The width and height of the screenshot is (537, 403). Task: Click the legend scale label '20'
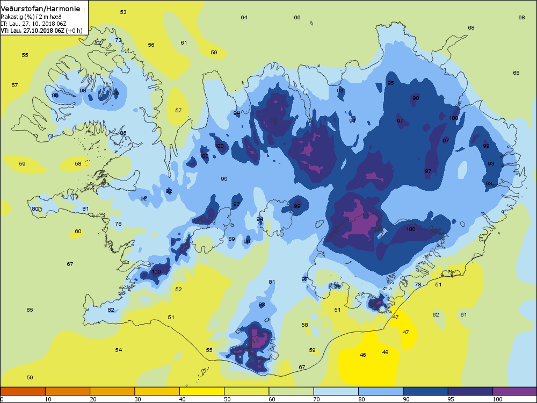point(93,399)
